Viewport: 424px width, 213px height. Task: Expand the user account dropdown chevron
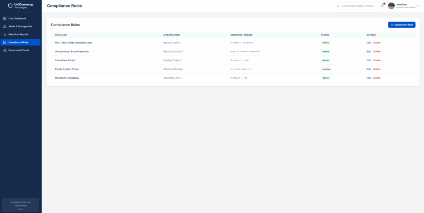point(419,6)
